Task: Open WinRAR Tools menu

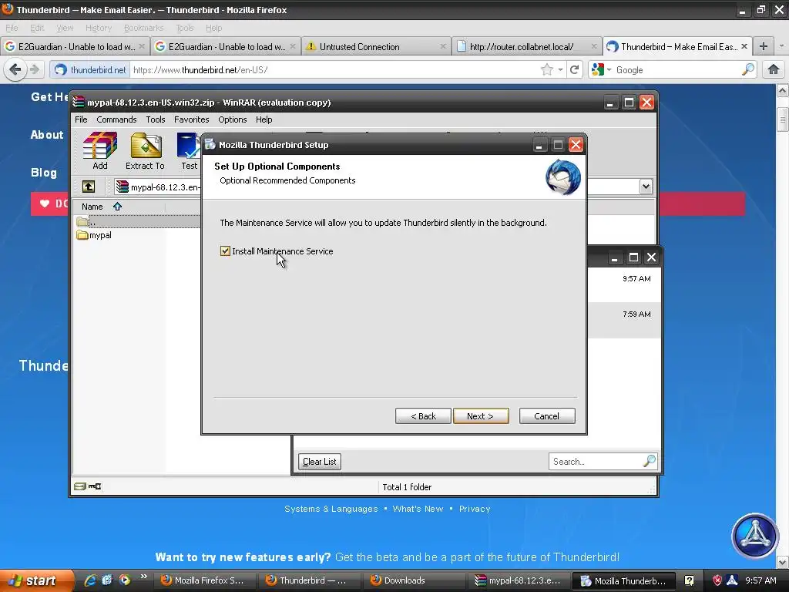Action: pos(156,119)
